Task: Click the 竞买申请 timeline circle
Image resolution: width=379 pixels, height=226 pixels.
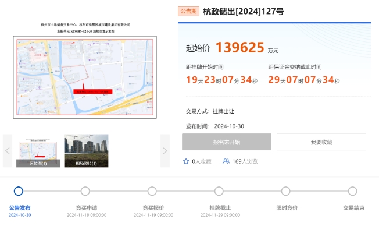Action: (85, 191)
